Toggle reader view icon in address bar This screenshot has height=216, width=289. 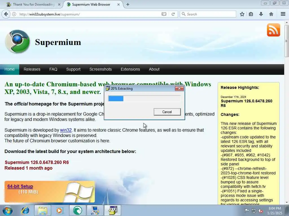point(164,14)
